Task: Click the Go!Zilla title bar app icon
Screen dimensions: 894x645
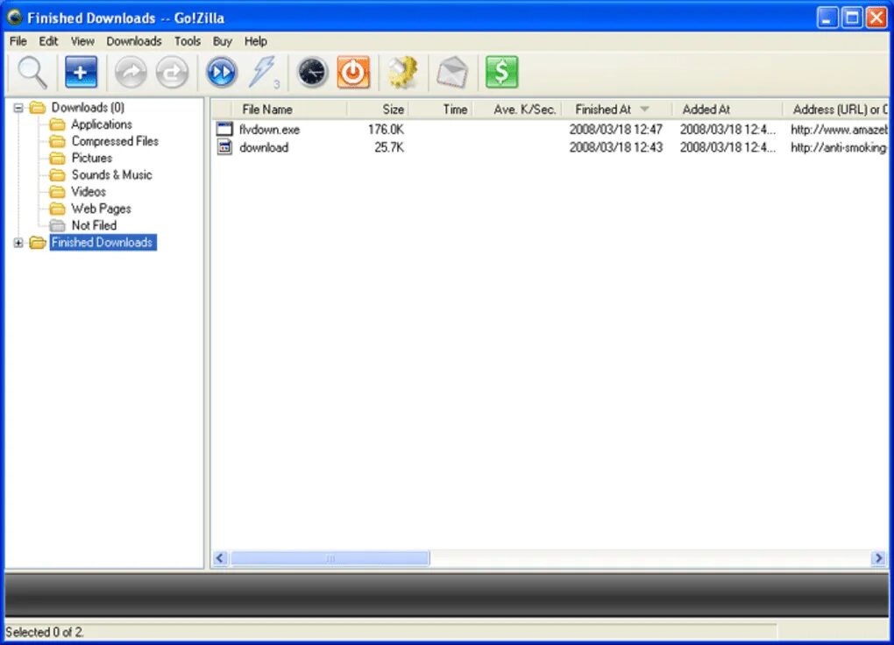Action: 14,18
